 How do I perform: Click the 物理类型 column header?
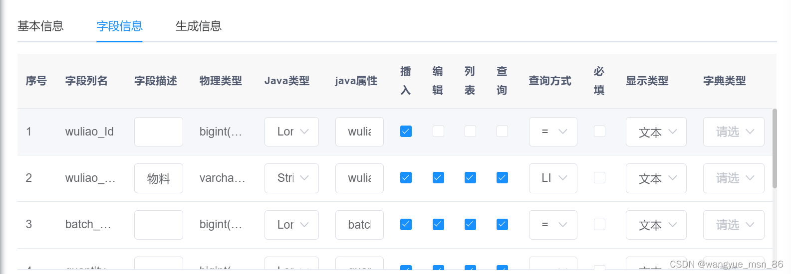coord(221,81)
